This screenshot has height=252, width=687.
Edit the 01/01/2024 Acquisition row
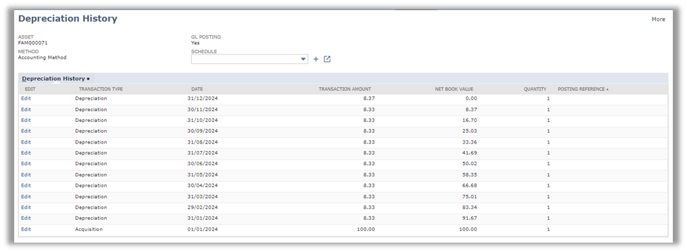coord(26,229)
